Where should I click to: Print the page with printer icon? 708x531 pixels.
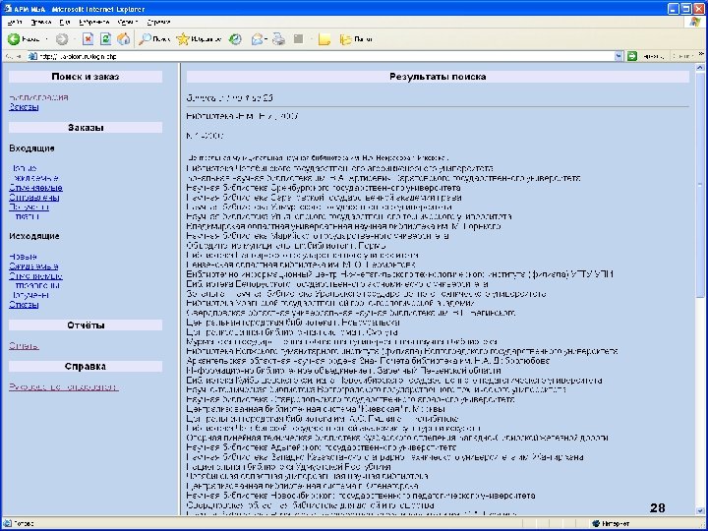pos(279,39)
